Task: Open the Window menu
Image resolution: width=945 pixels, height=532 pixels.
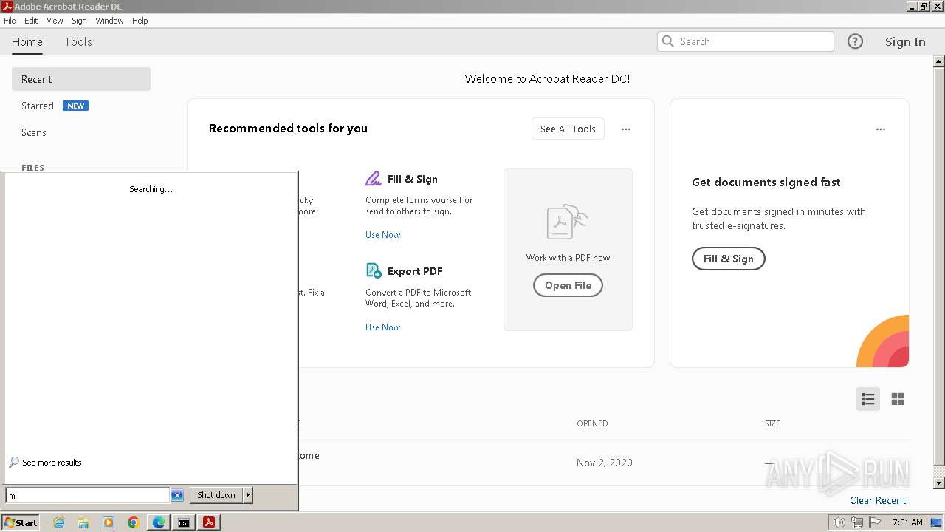Action: tap(109, 21)
